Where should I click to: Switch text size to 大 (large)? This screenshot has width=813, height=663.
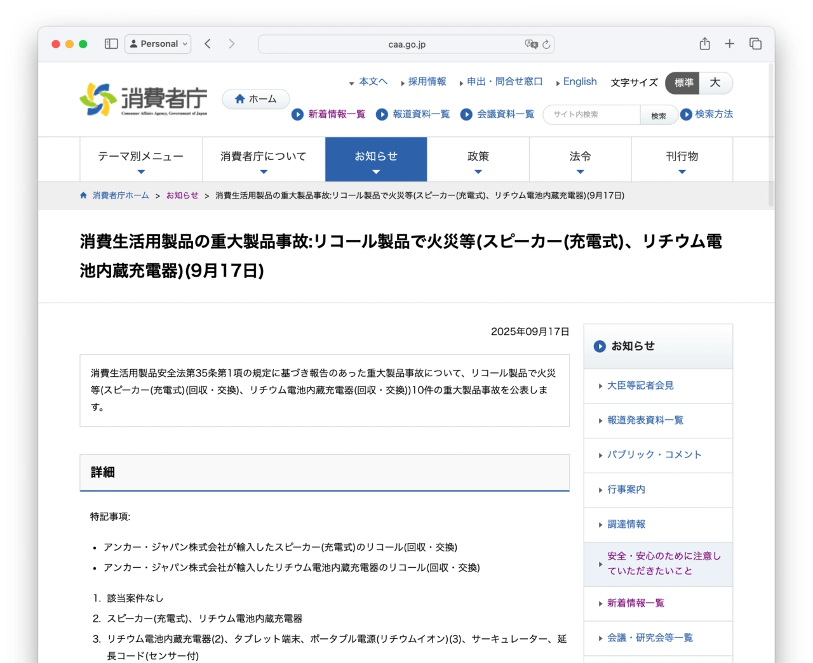[x=715, y=83]
